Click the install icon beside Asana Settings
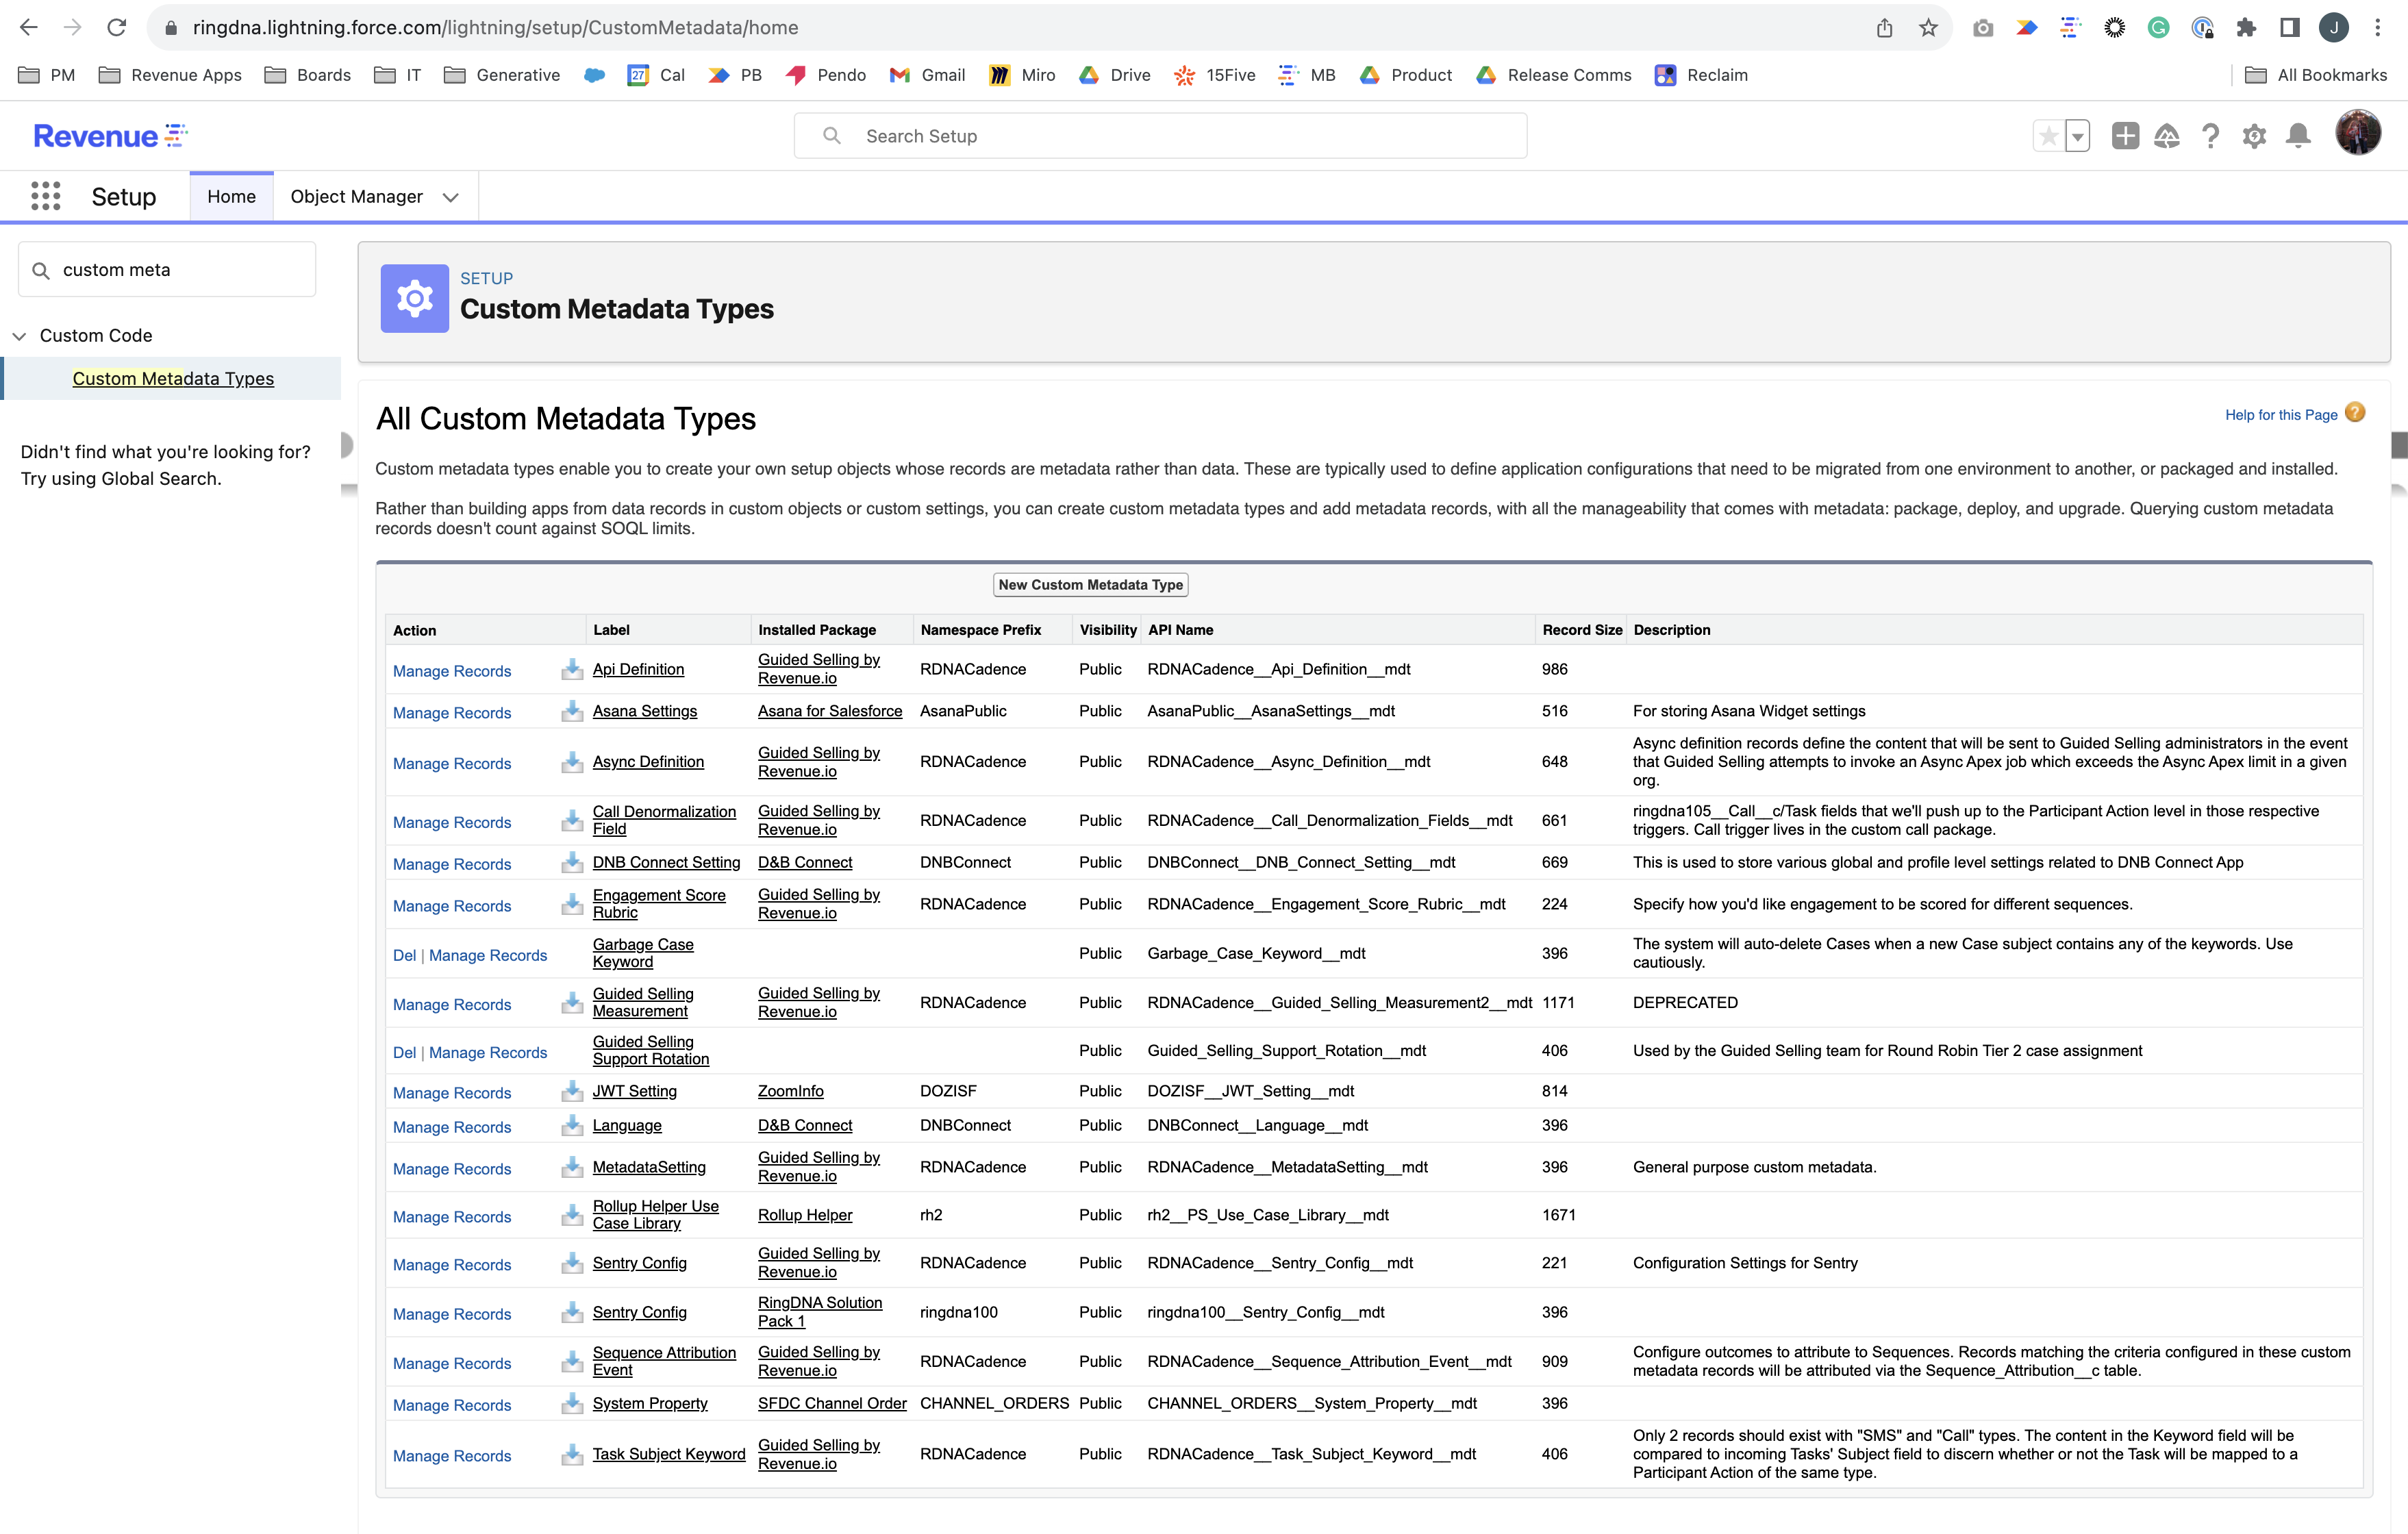Viewport: 2408px width, 1534px height. [572, 711]
